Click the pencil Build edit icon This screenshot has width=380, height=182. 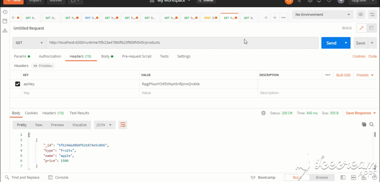(361, 28)
